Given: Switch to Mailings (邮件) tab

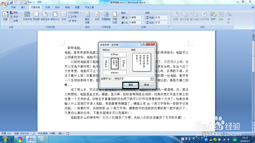Looking at the screenshot, I should (57, 7).
